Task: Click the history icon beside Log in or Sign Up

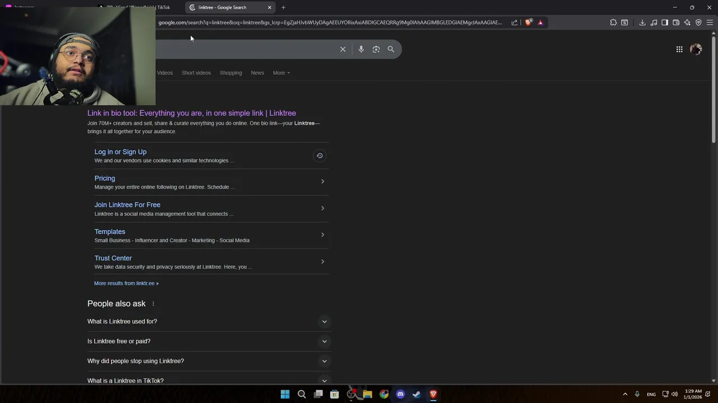Action: pos(320,156)
